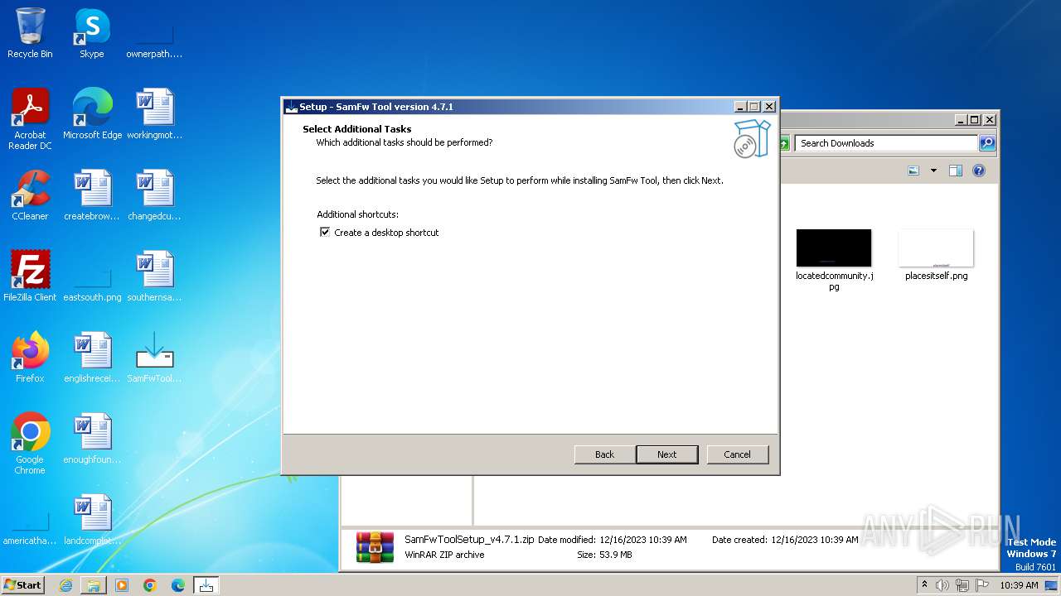Viewport: 1061px width, 596px height.
Task: Select the changedcu Word document icon
Action: click(x=154, y=195)
